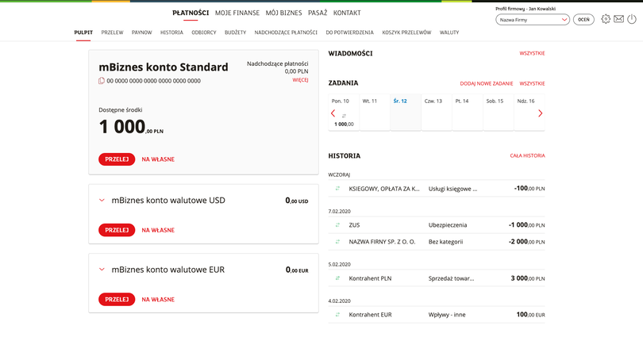Open settings via the gear icon
Screen dimensions: 643x337
pyautogui.click(x=606, y=19)
